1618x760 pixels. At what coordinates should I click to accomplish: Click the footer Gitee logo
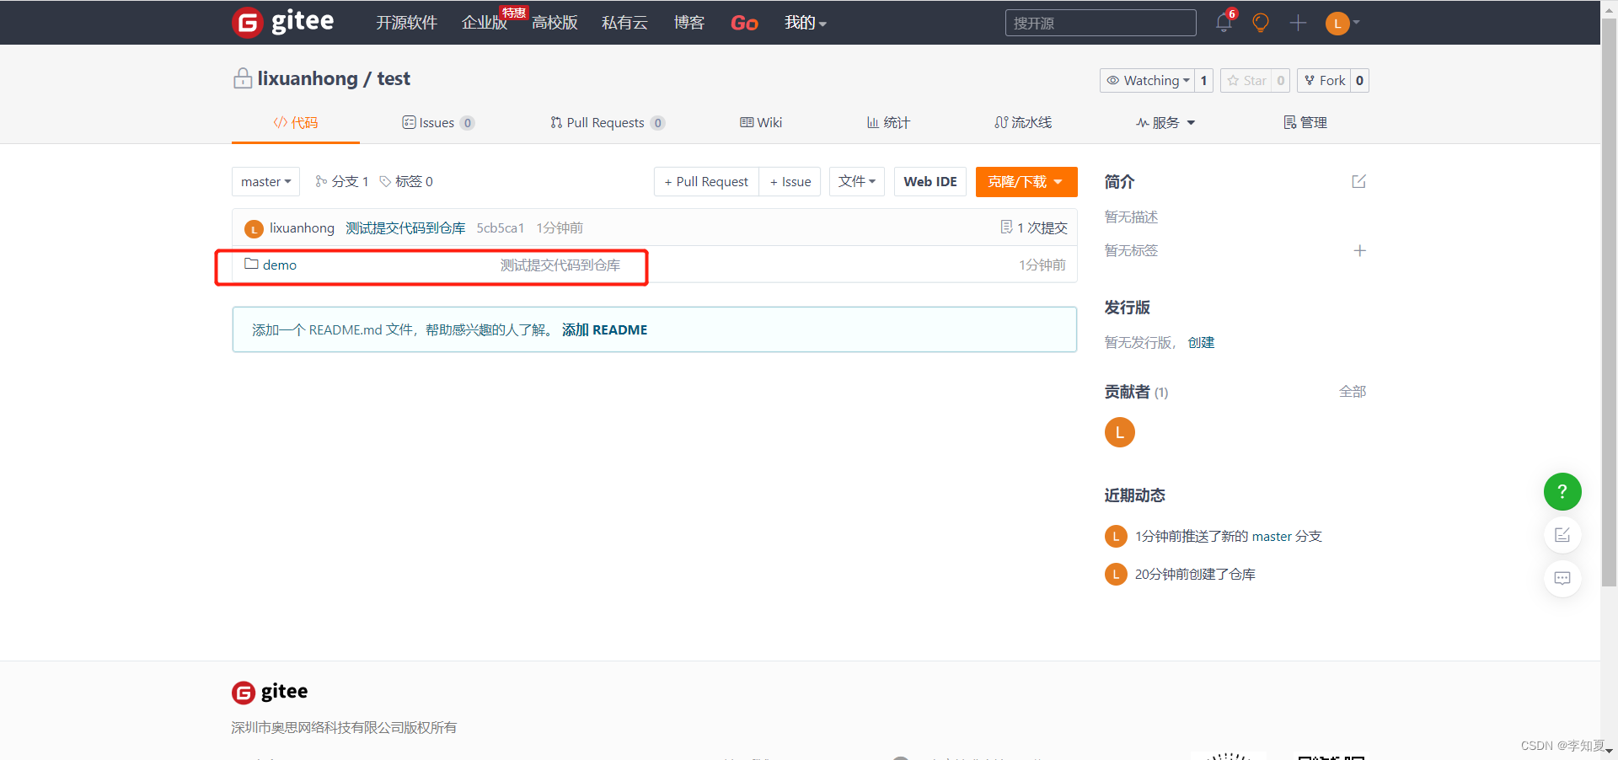pos(270,692)
